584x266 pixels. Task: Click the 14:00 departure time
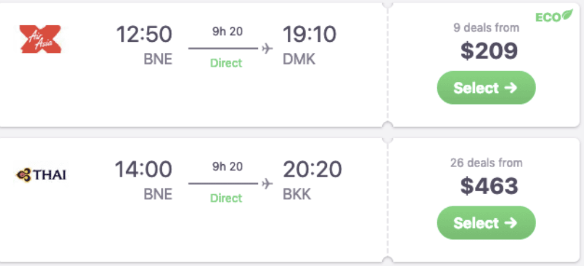pos(144,170)
